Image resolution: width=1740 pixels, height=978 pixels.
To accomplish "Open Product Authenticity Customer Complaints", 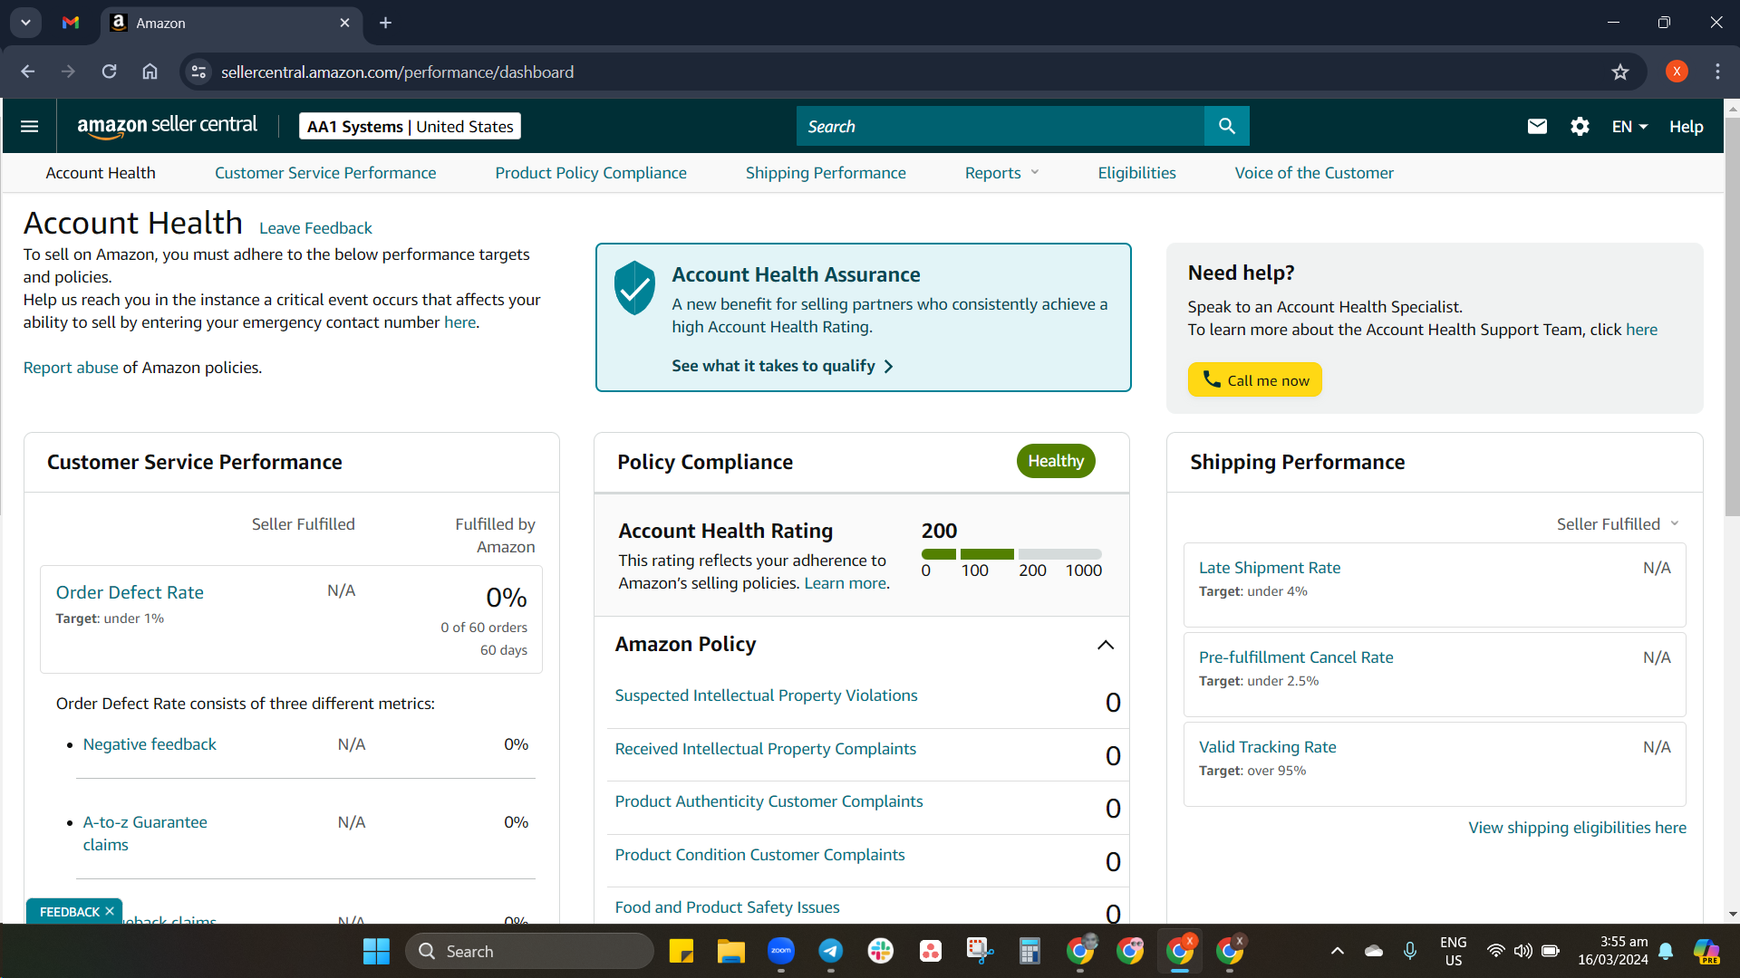I will [768, 801].
